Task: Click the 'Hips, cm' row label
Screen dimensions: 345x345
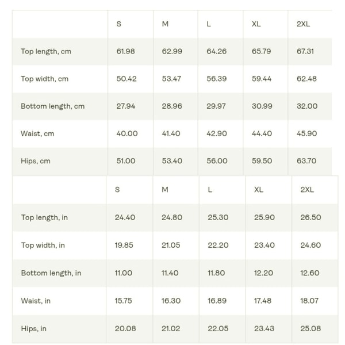Action: [36, 161]
